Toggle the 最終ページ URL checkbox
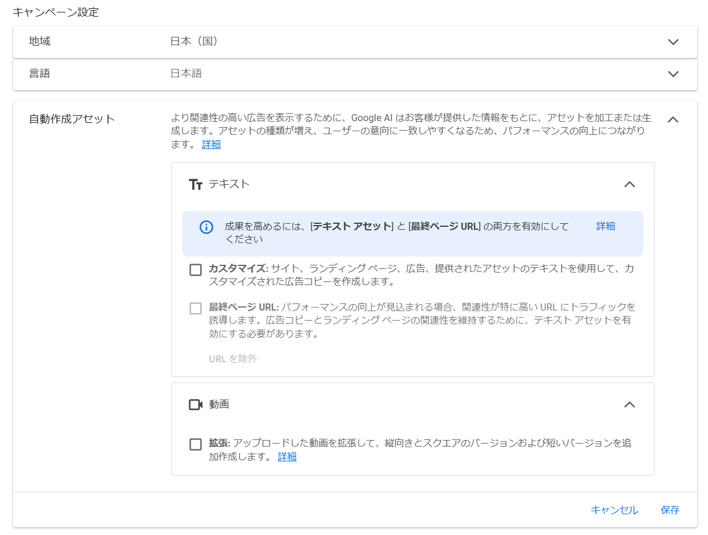Image resolution: width=708 pixels, height=535 pixels. click(x=195, y=309)
